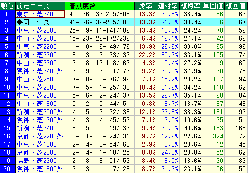The height and width of the screenshot is (173, 248).
Task: Open the 新潟・芝2200 course link
Action: point(36,55)
